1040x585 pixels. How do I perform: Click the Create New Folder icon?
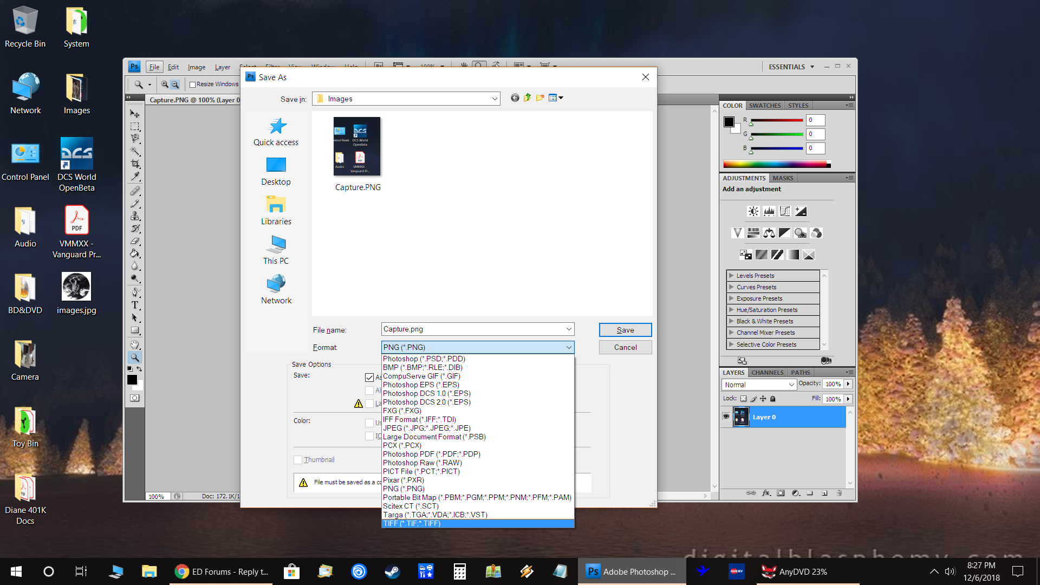coord(540,98)
